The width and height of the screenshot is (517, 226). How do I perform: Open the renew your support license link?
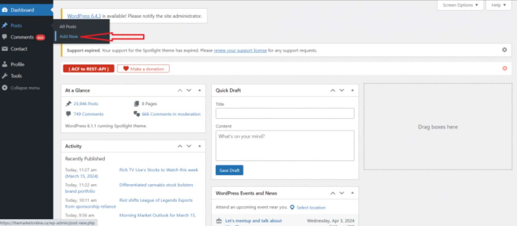240,51
